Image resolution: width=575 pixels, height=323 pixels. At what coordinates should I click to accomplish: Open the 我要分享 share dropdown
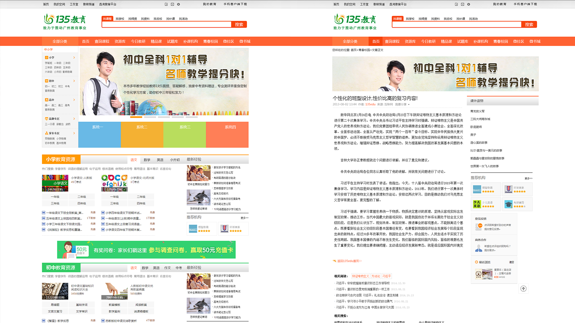[402, 104]
